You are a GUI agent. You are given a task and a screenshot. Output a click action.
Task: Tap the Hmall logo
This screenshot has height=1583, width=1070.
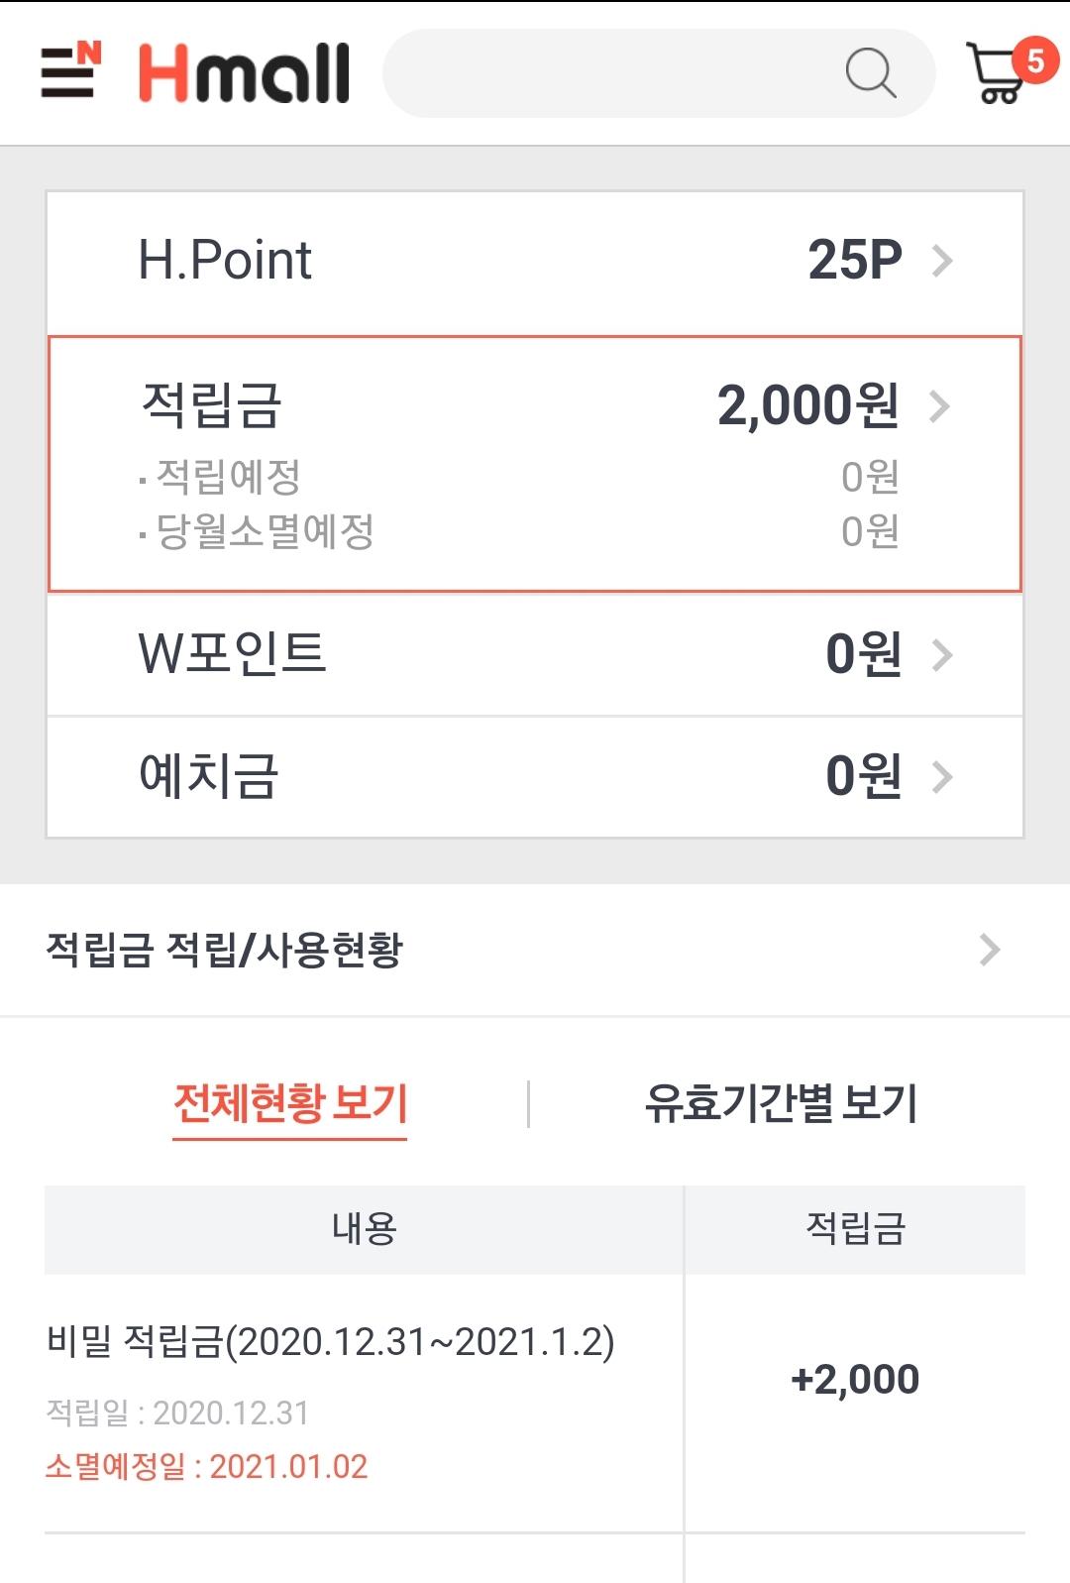click(x=244, y=73)
